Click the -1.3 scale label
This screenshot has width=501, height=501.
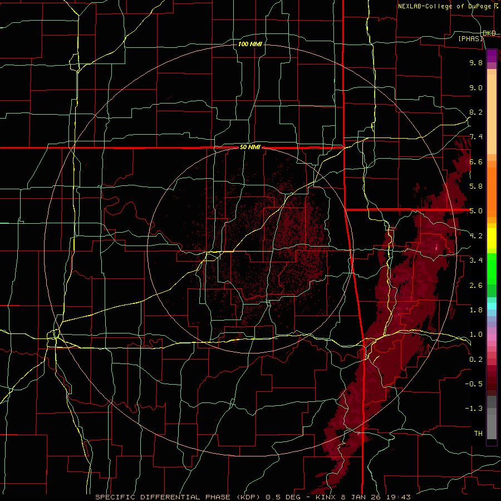tap(474, 409)
